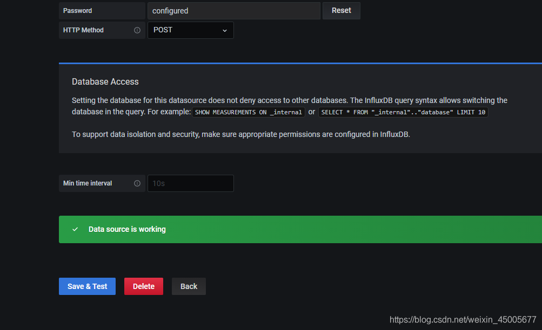Click the SHOW MEASUREMENTS ON _internal code snippet
This screenshot has height=330, width=542.
tap(249, 112)
